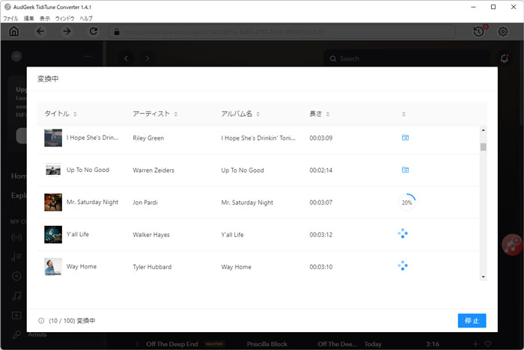524x350 pixels.
Task: Reload the page with refresh icon
Action: pos(94,31)
